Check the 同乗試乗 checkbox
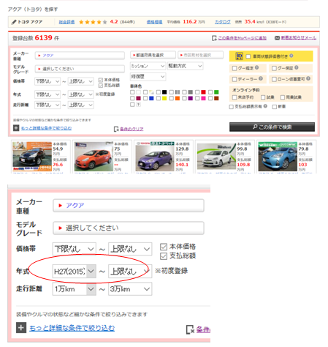328x347 pixels. click(x=283, y=97)
